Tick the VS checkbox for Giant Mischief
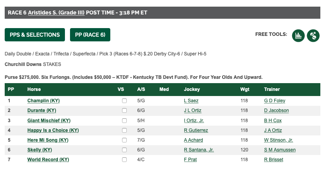Image resolution: width=327 pixels, height=169 pixels. pos(124,121)
